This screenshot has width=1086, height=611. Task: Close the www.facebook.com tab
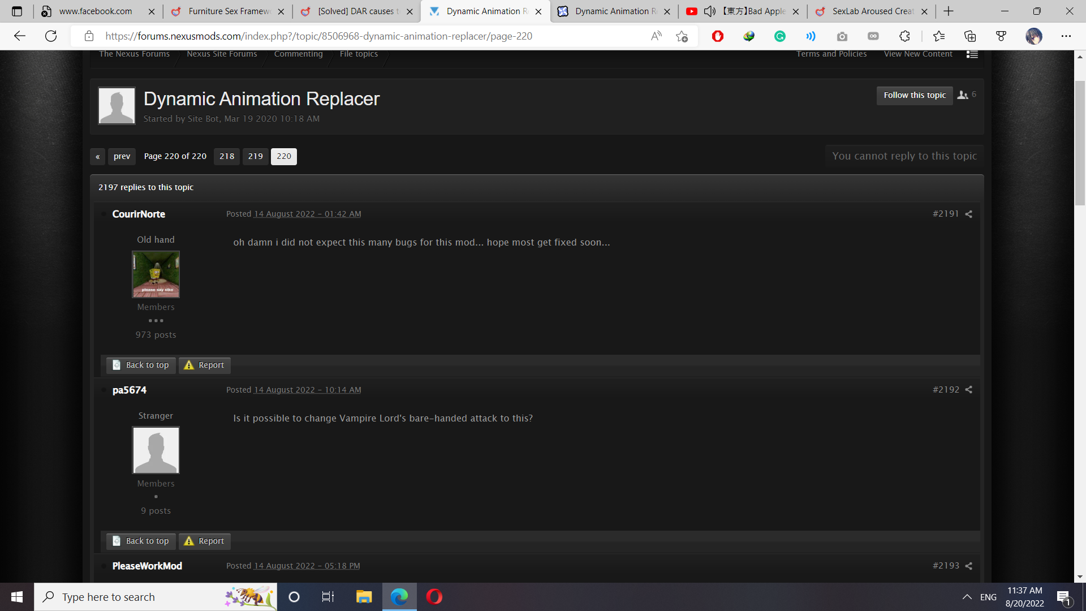click(152, 11)
